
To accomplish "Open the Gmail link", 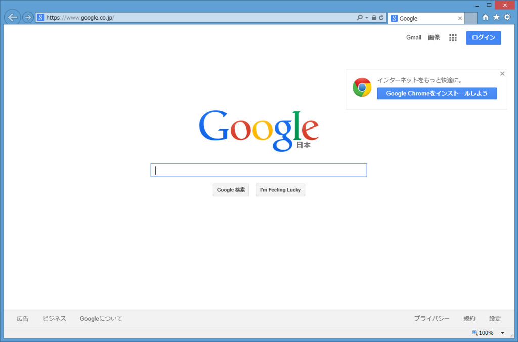I will point(414,37).
